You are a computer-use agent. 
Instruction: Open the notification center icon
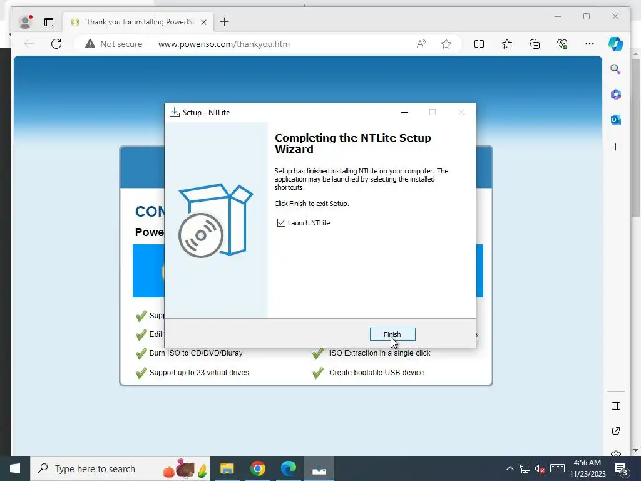click(622, 468)
